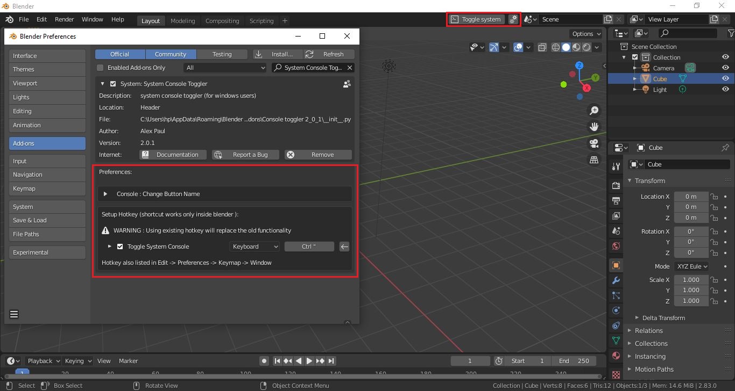The width and height of the screenshot is (735, 391).
Task: Click the viewport zoom magnifier icon
Action: pyautogui.click(x=594, y=110)
